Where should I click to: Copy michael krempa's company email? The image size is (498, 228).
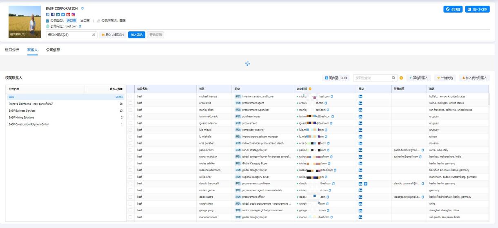[332, 96]
